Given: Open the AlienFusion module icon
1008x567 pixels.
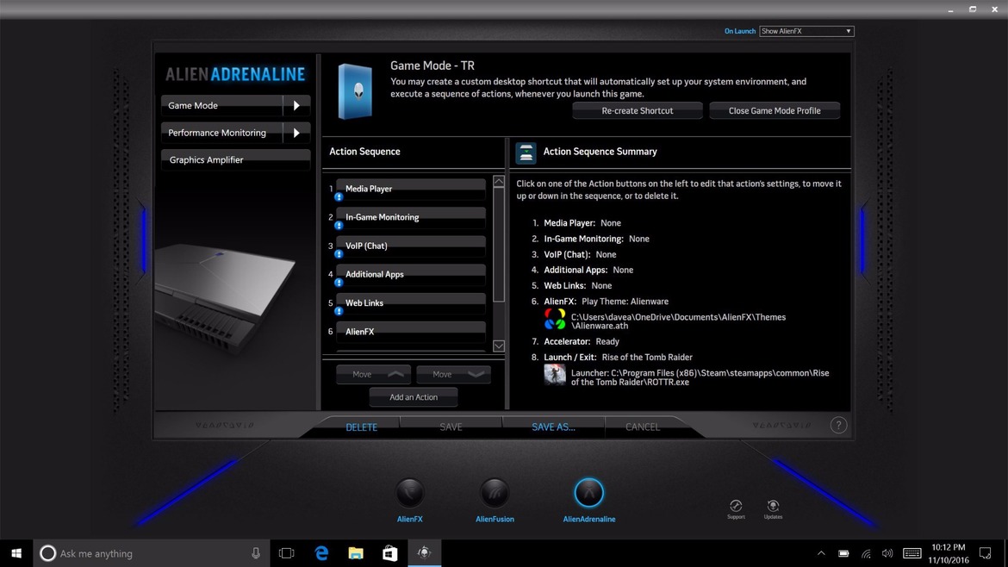Looking at the screenshot, I should point(495,493).
